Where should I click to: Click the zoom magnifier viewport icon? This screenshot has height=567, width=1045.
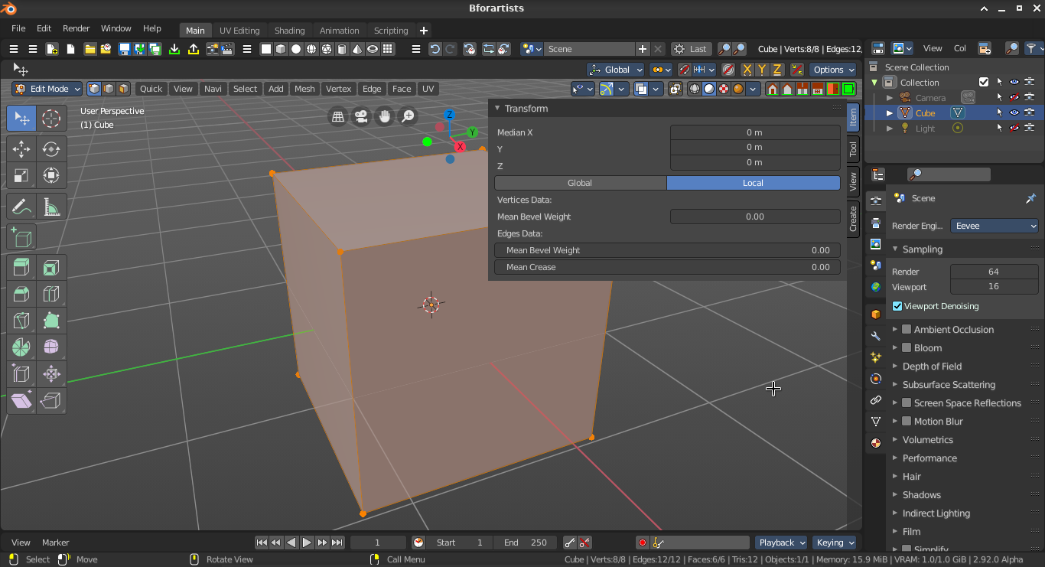coord(409,116)
